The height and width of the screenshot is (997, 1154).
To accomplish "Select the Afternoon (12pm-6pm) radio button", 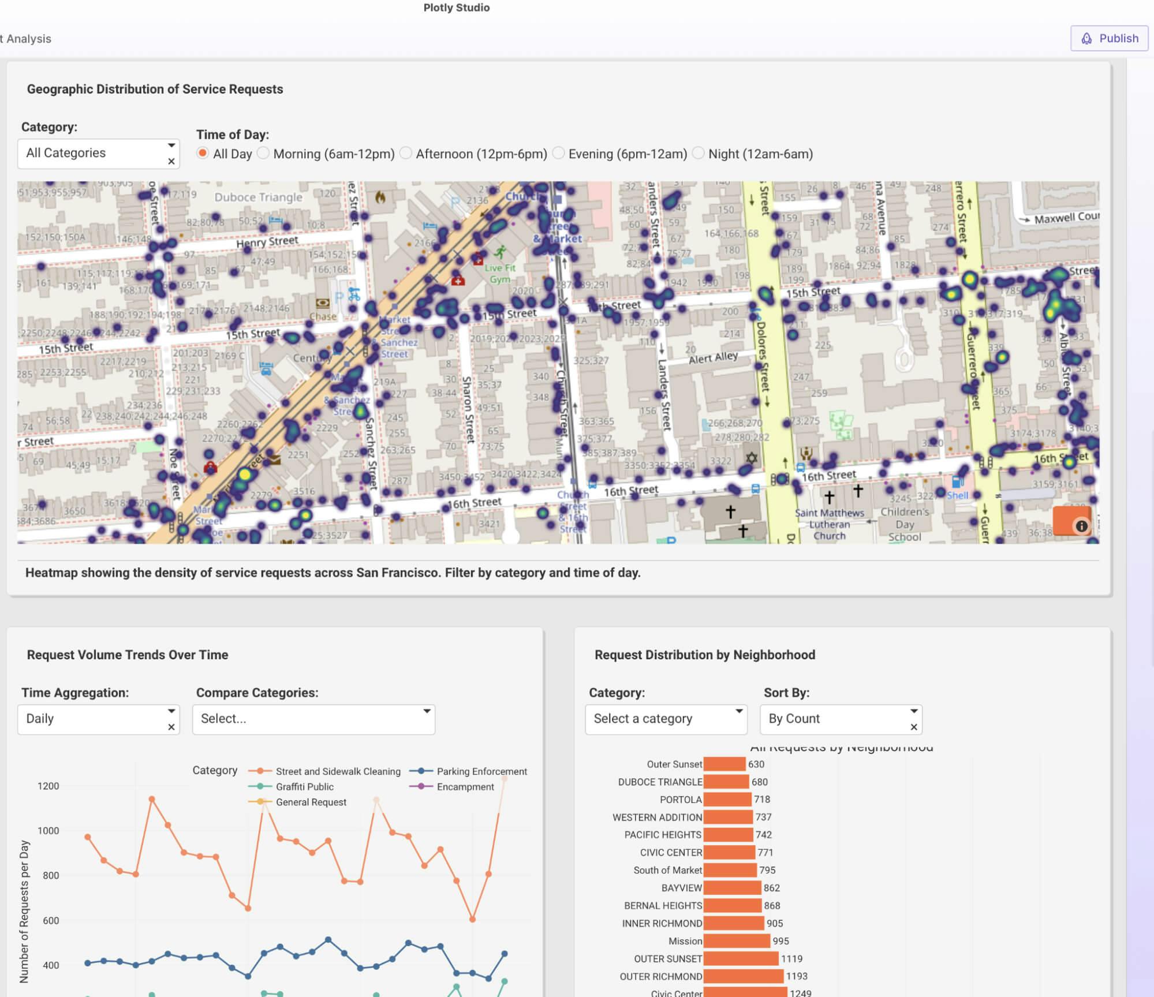I will coord(406,152).
